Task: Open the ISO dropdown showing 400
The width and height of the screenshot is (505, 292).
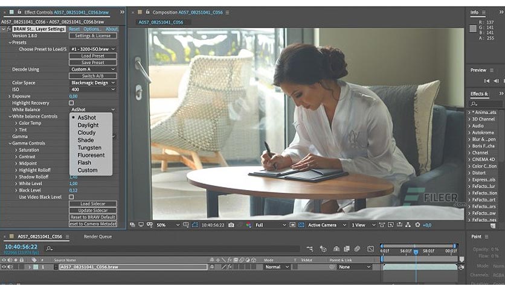Action: 93,89
